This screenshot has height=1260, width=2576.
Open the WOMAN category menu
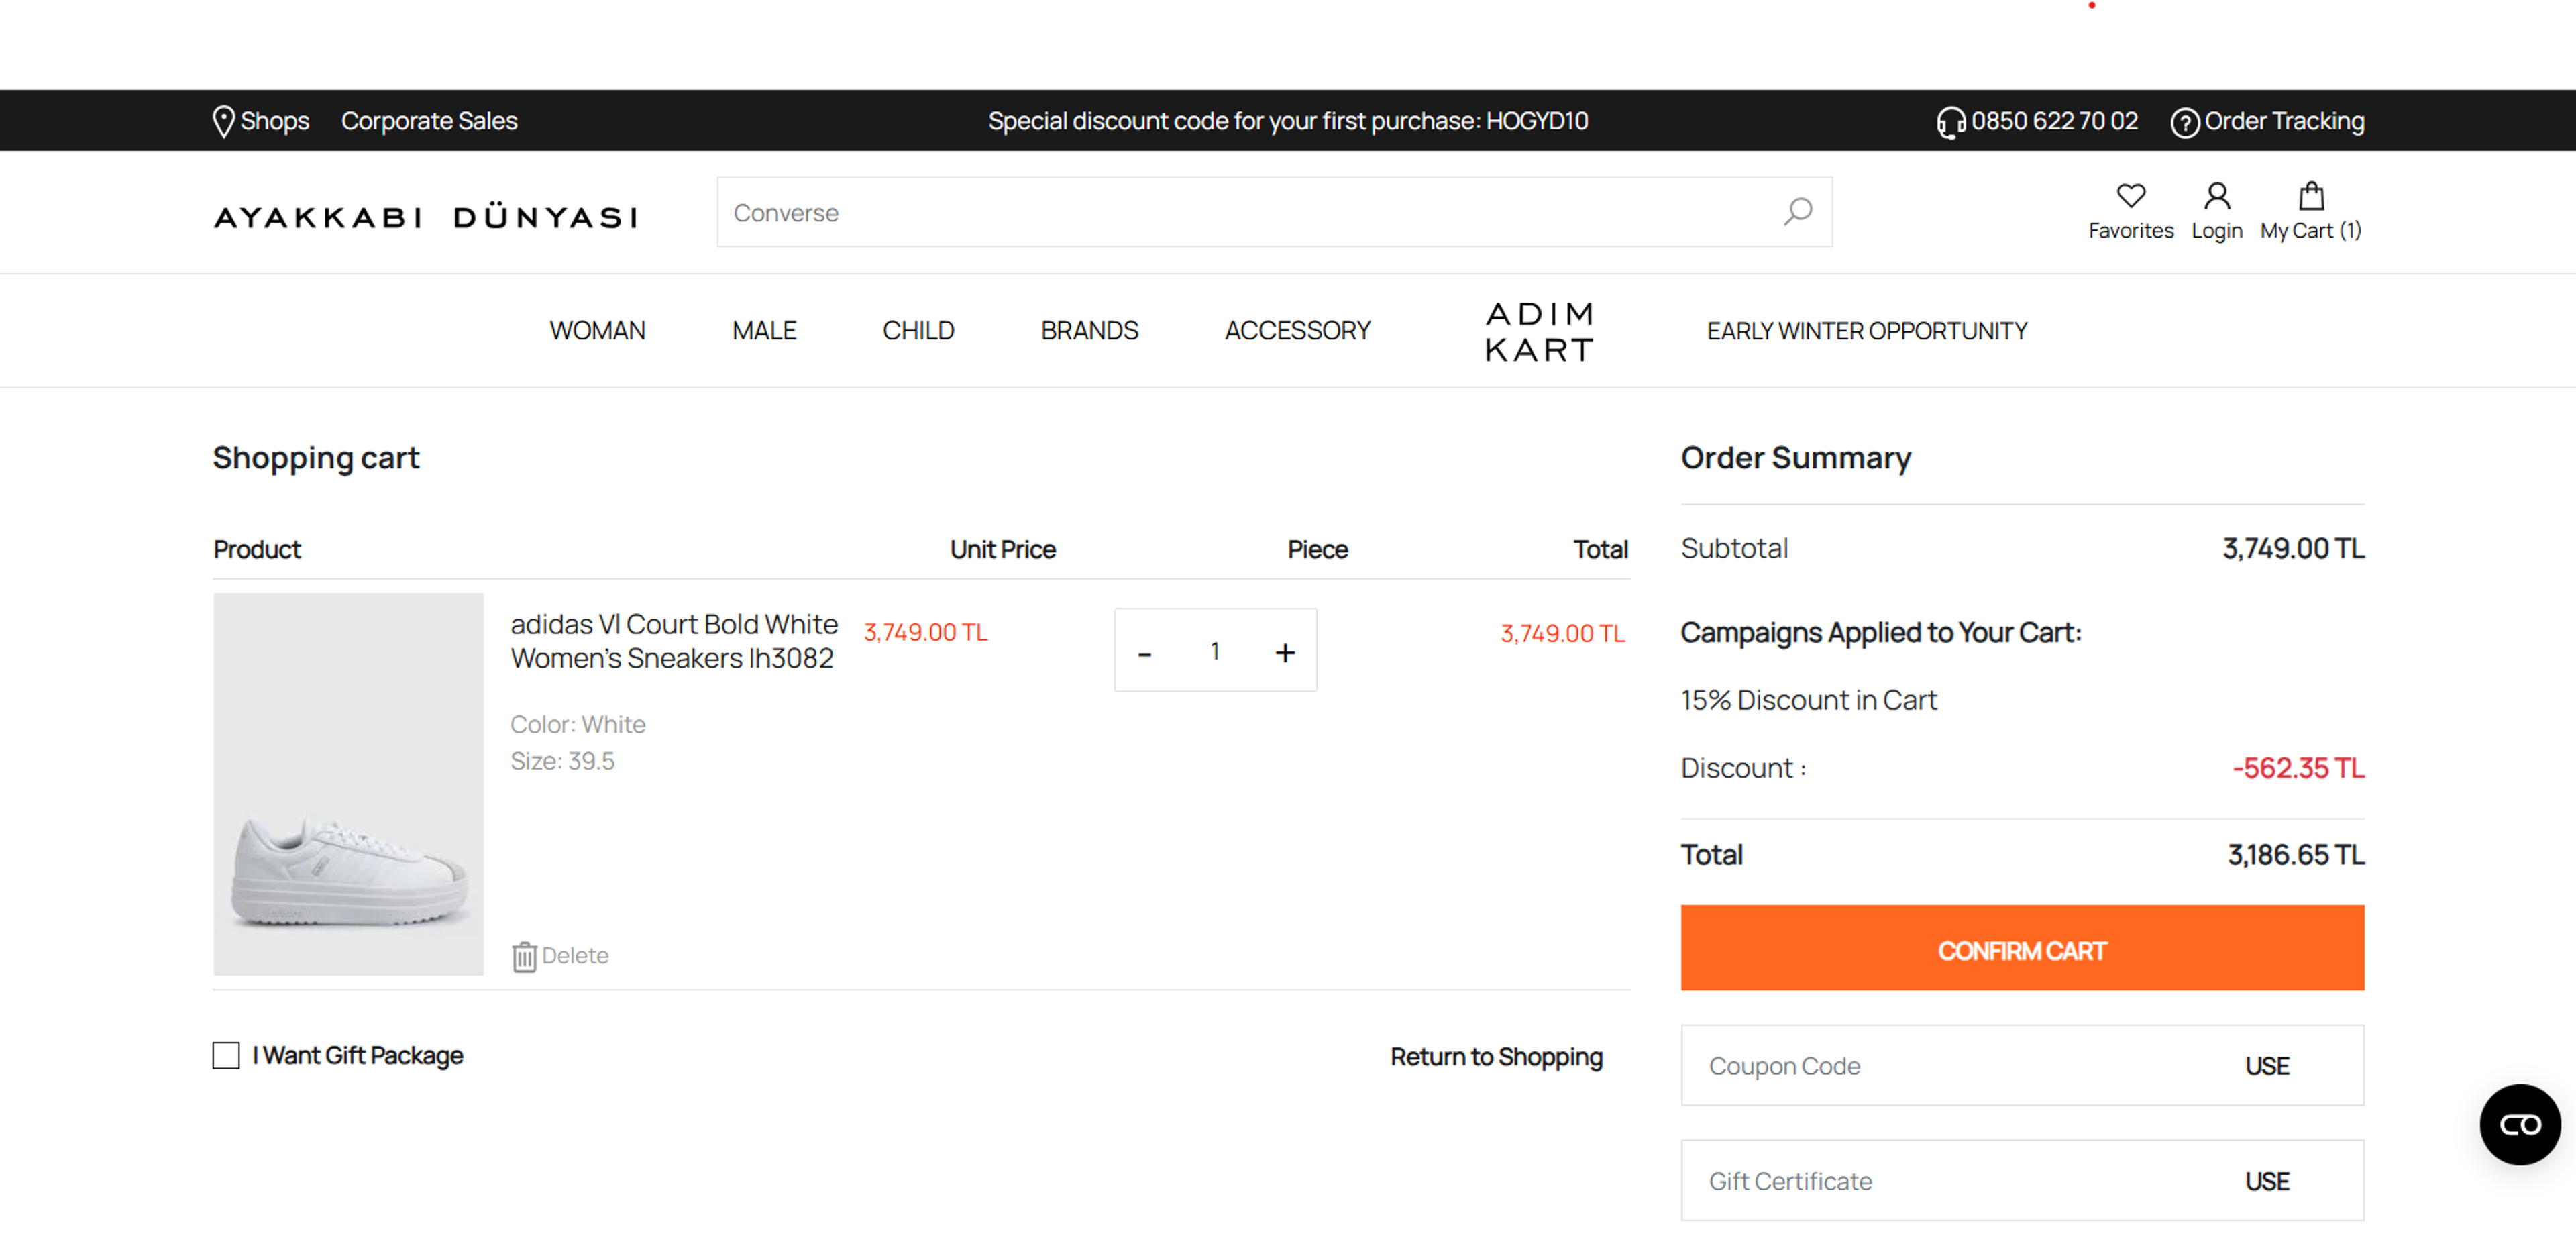[597, 331]
